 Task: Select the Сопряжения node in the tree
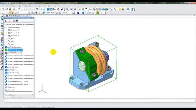(12, 87)
